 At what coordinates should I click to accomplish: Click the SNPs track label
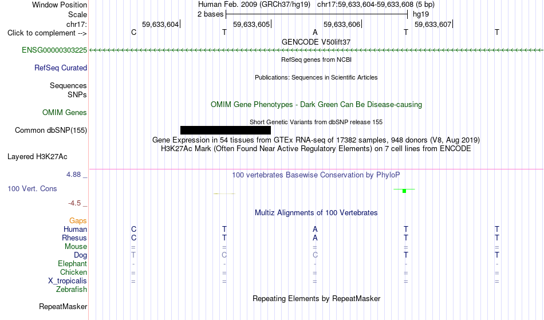point(77,94)
